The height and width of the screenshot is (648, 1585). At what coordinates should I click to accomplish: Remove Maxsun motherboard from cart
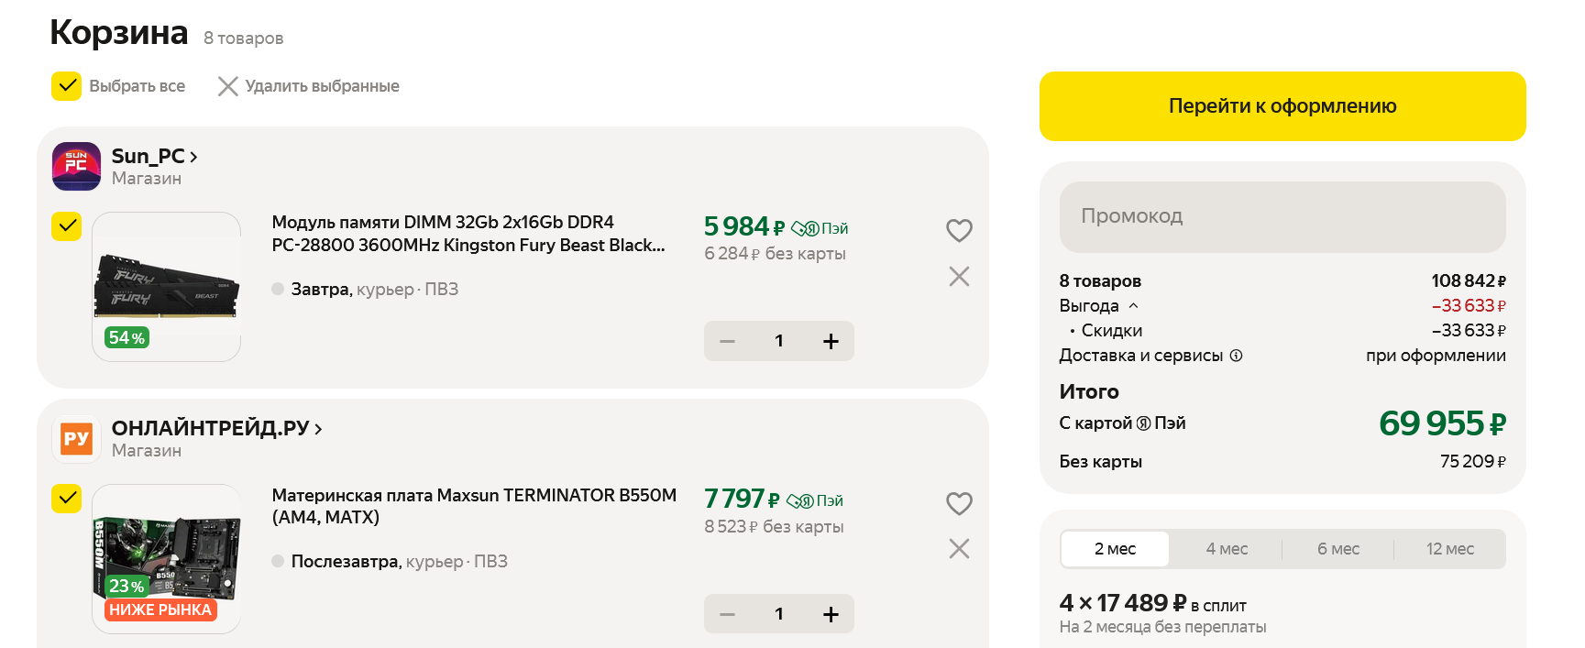click(x=959, y=548)
